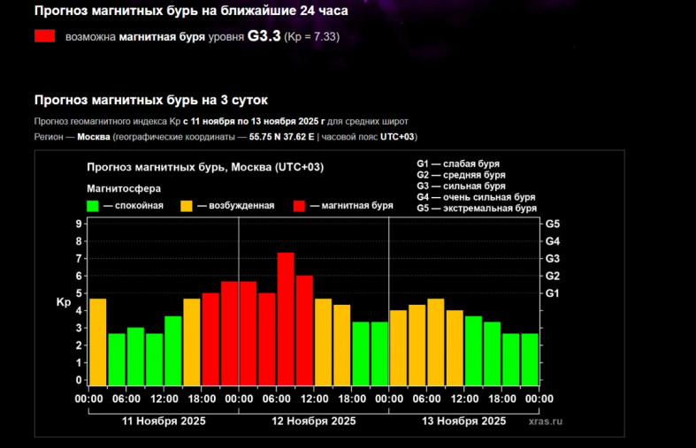Screen dimensions: 696x448
Task: Click the red 'магнитная буря' legend swatch
Action: click(299, 206)
